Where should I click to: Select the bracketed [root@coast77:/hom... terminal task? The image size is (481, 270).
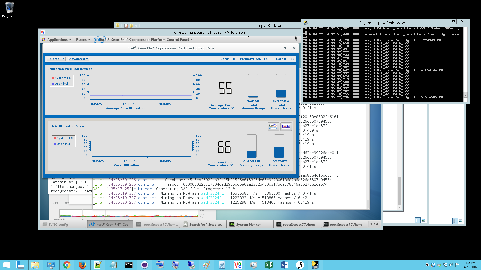(x=157, y=224)
